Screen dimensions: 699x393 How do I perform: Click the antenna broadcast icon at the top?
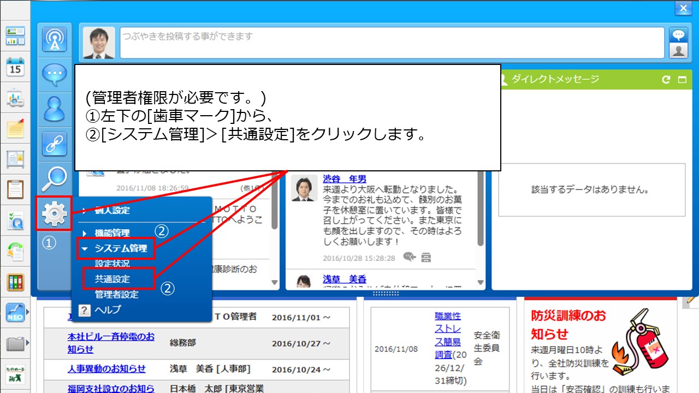pyautogui.click(x=54, y=40)
